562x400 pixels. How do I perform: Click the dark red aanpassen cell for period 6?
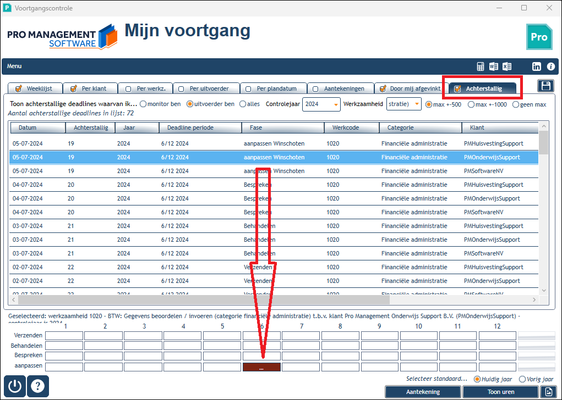[x=261, y=367]
